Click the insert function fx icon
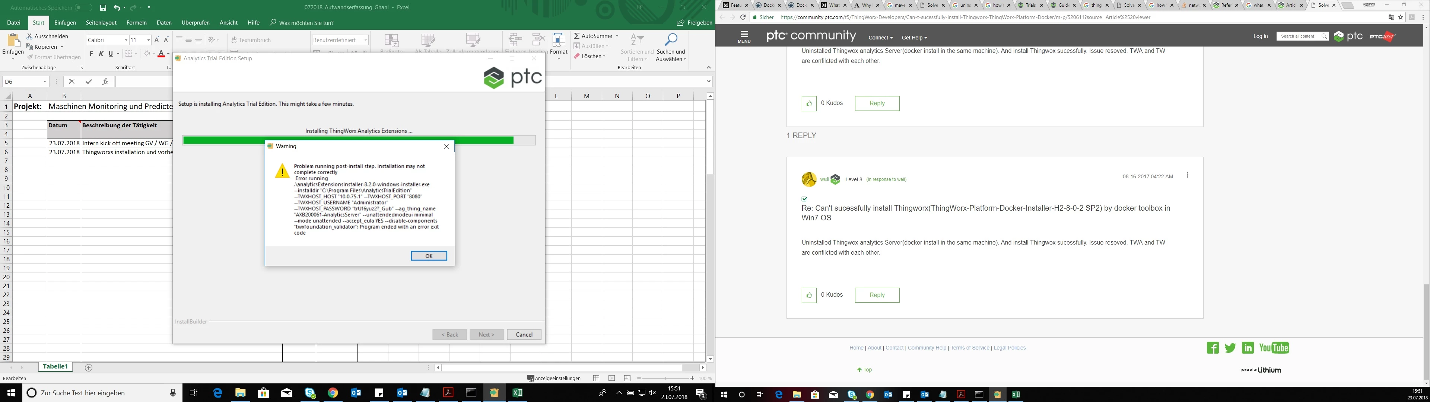The image size is (1430, 402). coord(105,82)
